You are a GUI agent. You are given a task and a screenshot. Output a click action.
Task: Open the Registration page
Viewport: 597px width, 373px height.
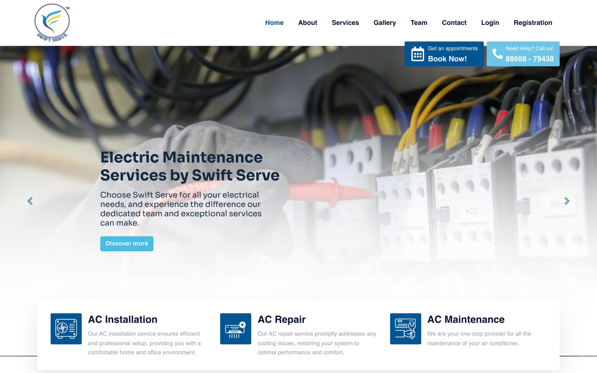point(533,23)
